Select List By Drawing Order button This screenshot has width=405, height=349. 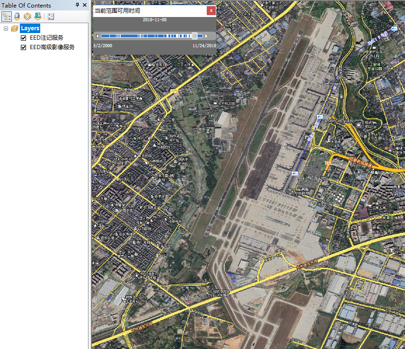(7, 17)
